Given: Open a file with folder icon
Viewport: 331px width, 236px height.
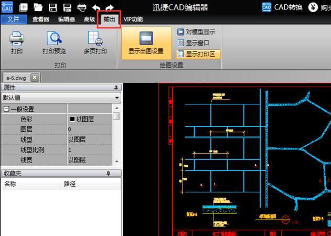Looking at the screenshot, I should click(38, 7).
